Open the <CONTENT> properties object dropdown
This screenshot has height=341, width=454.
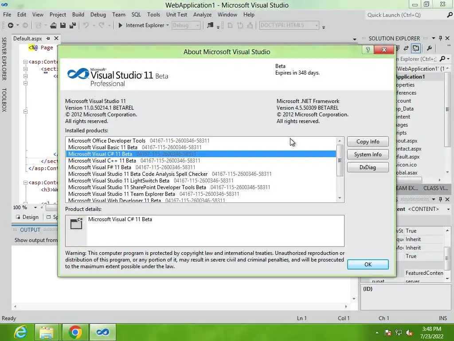448,209
